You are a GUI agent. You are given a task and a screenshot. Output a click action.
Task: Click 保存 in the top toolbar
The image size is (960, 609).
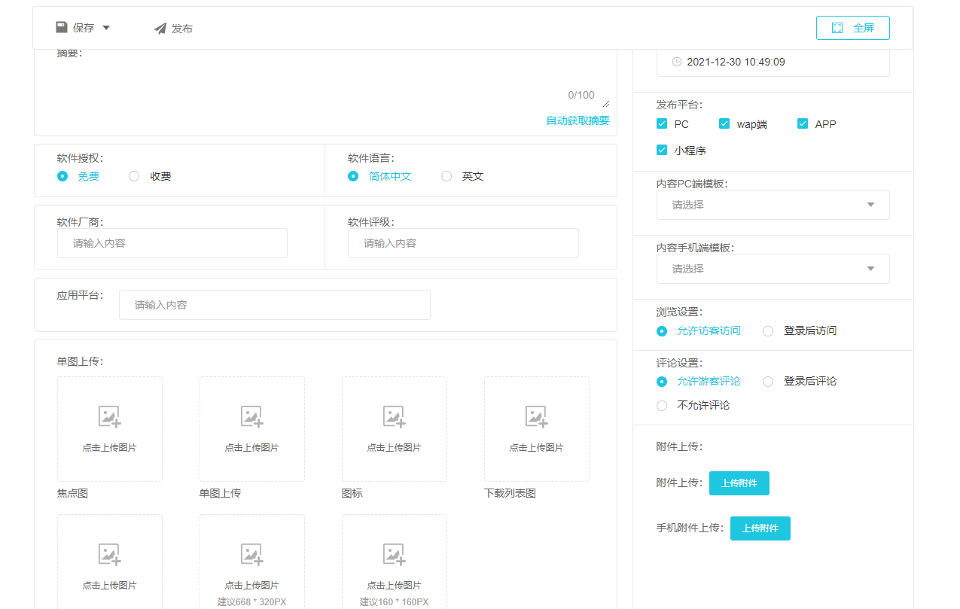(x=75, y=28)
